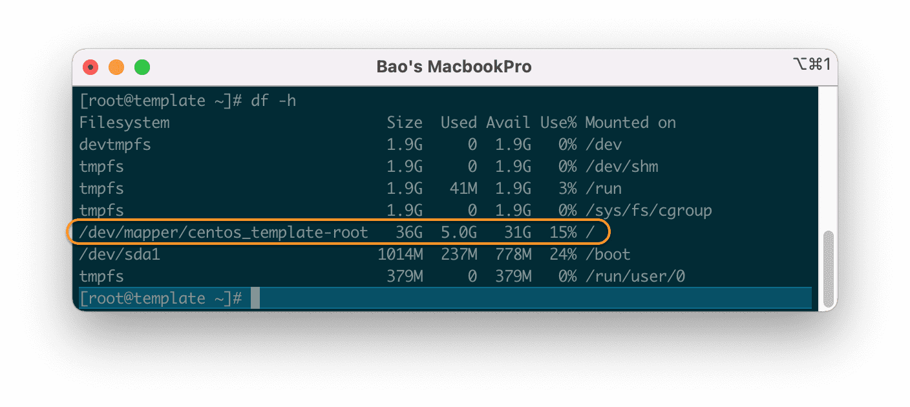Click the red close window button
Image resolution: width=910 pixels, height=407 pixels.
(x=90, y=67)
